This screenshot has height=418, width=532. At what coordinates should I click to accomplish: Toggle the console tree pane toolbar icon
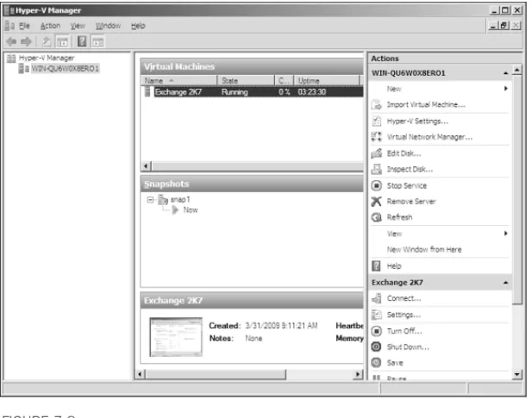[62, 42]
